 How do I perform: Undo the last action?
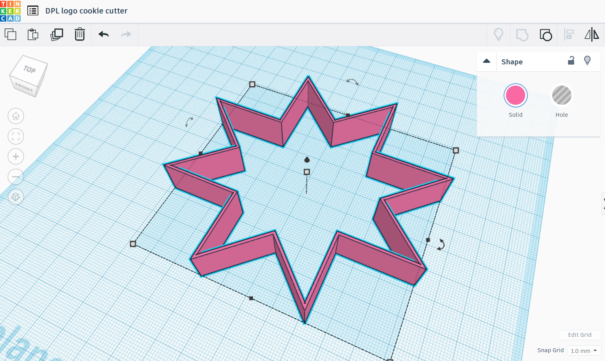[x=103, y=34]
